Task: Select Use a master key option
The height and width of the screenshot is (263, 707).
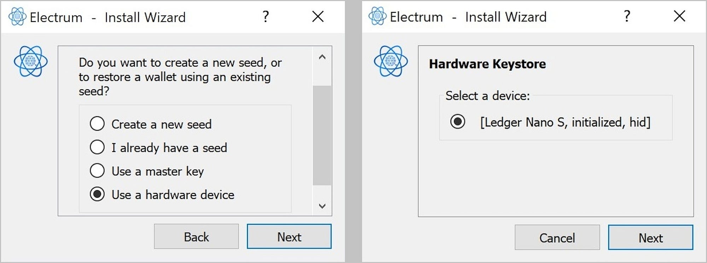Action: coord(147,171)
